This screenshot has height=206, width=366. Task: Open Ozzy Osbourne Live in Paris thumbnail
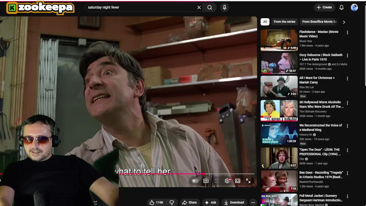click(279, 63)
